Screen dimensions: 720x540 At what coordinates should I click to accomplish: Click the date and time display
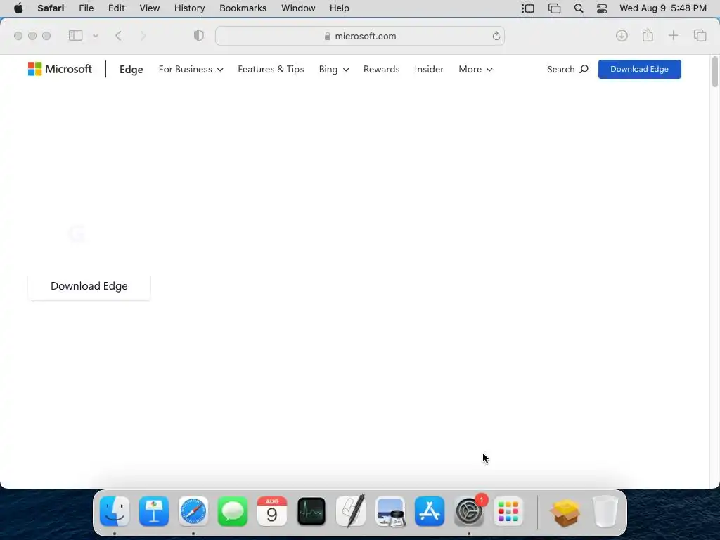click(x=662, y=8)
